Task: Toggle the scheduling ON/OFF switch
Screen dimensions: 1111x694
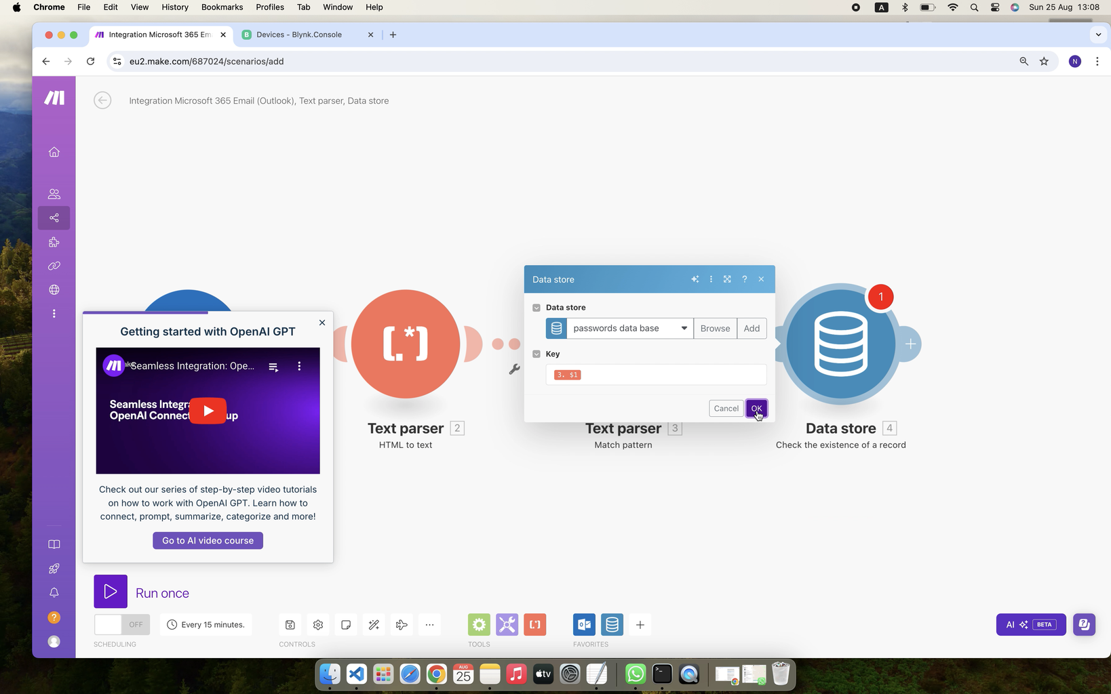Action: (x=122, y=625)
